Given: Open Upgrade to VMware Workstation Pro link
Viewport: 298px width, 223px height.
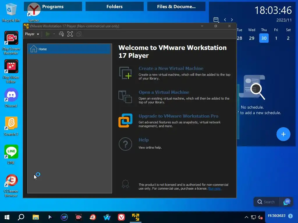Looking at the screenshot, I should (x=178, y=116).
